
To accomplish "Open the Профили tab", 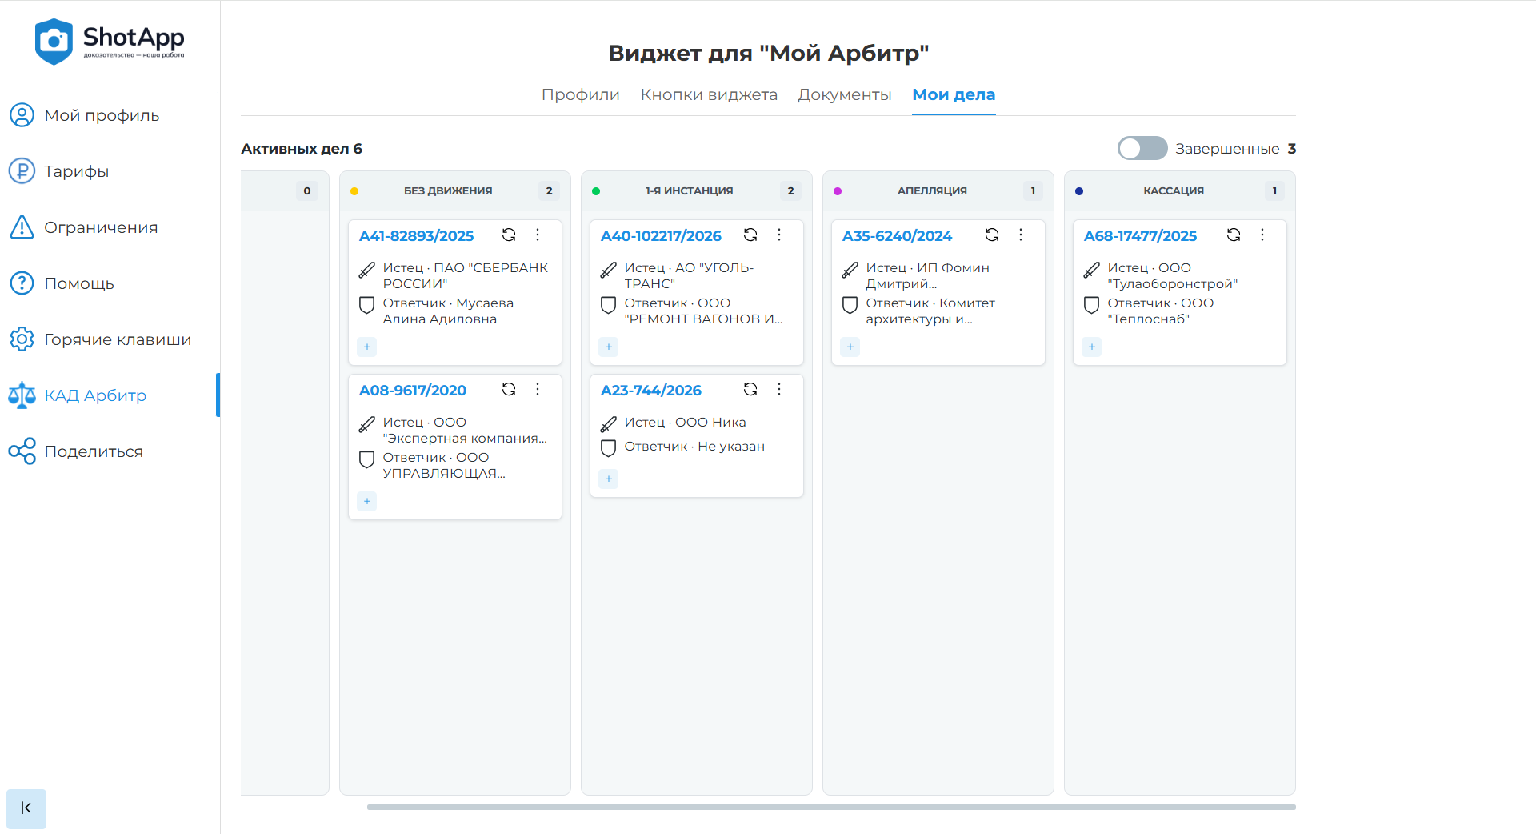I will point(580,94).
